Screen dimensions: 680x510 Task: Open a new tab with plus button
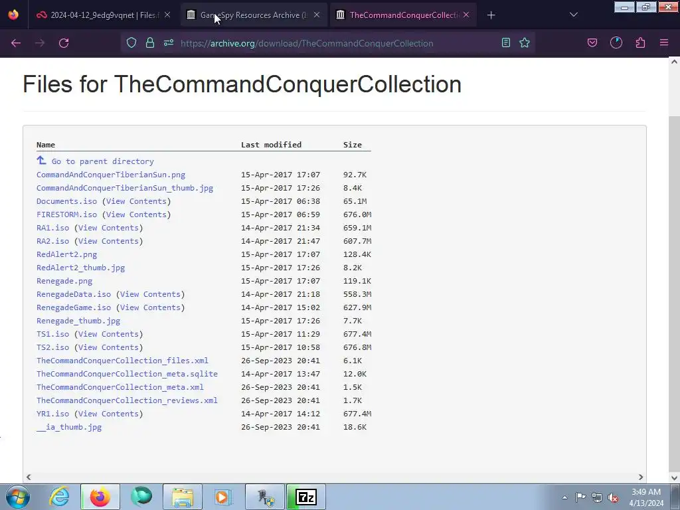pyautogui.click(x=491, y=15)
